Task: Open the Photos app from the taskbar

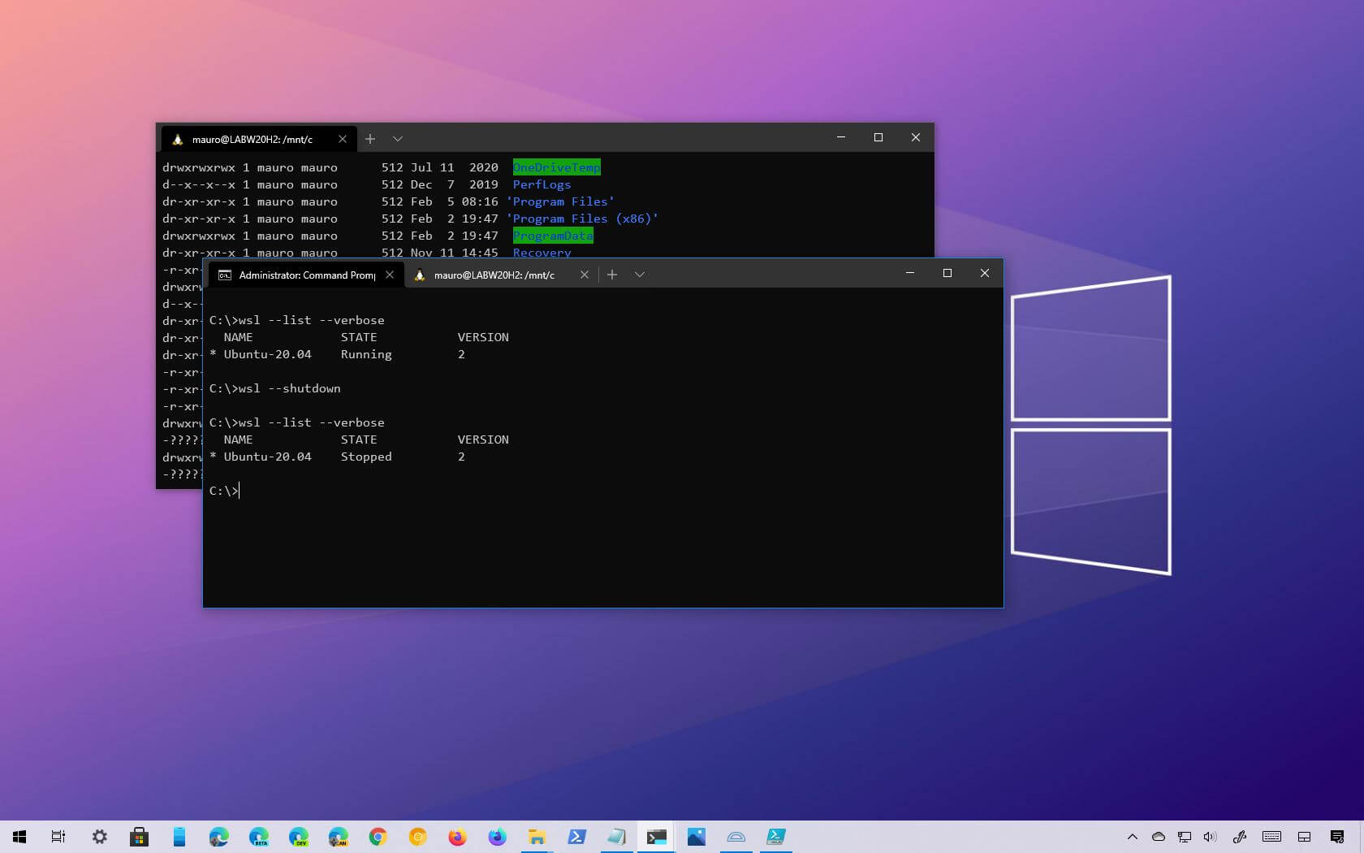Action: click(696, 837)
